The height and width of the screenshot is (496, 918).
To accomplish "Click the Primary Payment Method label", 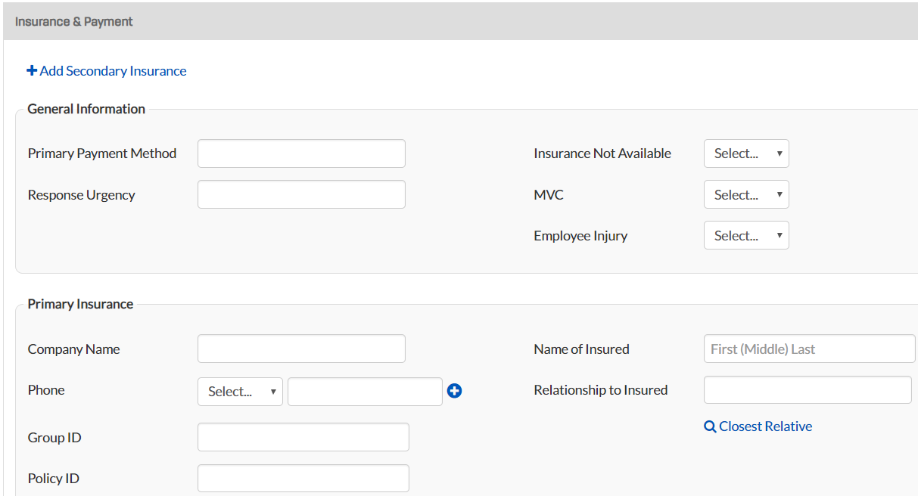I will coord(102,153).
